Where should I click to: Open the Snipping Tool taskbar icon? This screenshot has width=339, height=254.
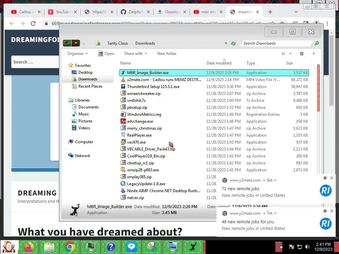click(x=152, y=247)
